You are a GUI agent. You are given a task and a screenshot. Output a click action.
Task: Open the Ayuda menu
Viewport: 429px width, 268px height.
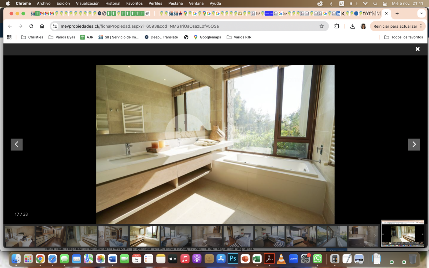[x=215, y=3]
